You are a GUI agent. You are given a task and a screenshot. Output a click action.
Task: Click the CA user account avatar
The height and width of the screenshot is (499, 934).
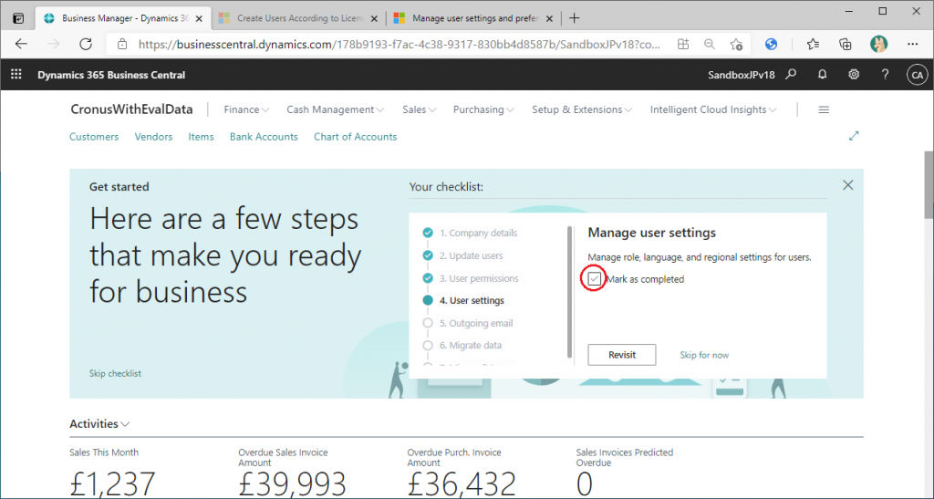point(917,75)
